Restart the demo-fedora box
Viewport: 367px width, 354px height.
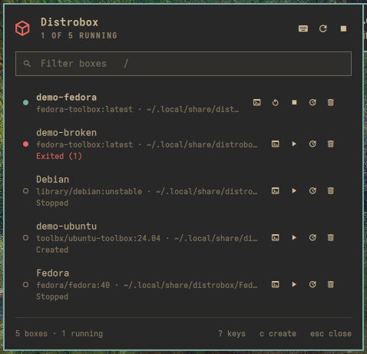276,102
